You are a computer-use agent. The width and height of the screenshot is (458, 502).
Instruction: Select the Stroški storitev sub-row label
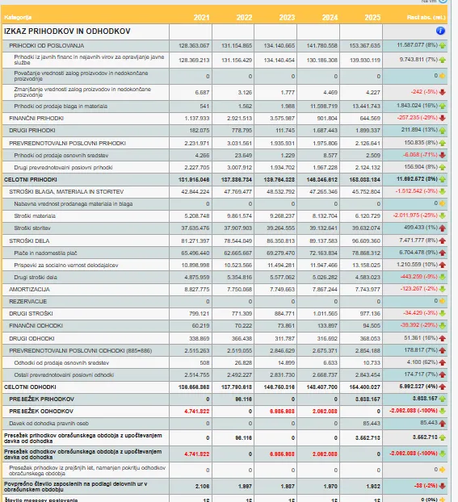[x=32, y=228]
